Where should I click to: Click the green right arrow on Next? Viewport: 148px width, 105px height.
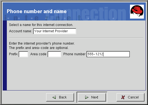coord(87,97)
